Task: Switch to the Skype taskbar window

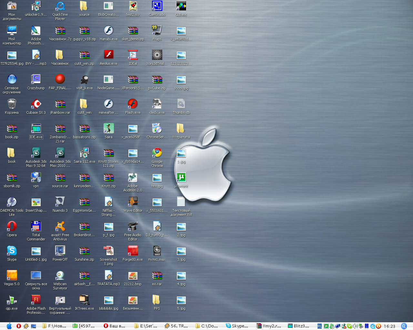Action: click(x=237, y=326)
